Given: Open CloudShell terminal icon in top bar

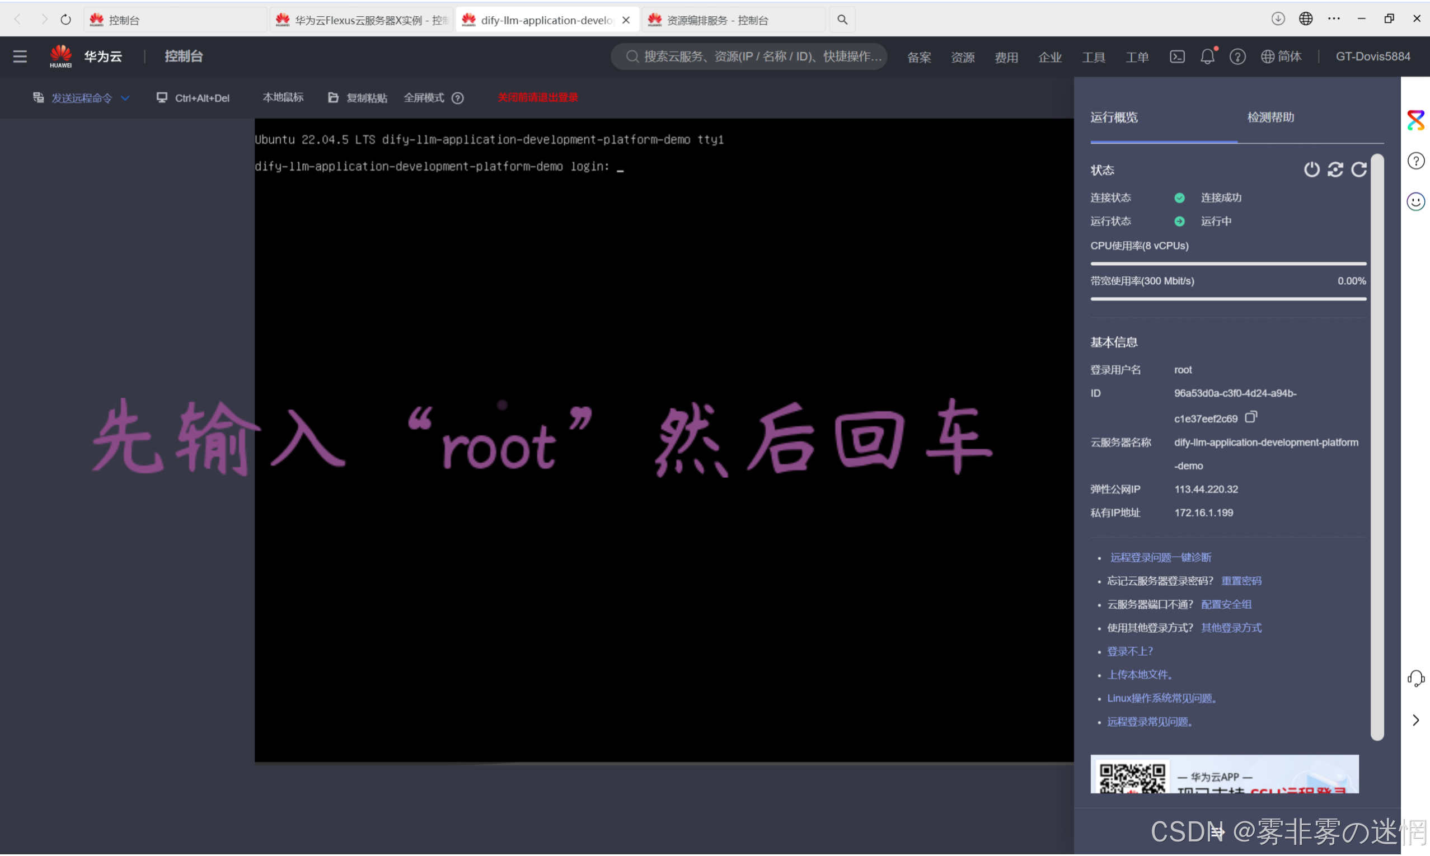Looking at the screenshot, I should 1177,57.
